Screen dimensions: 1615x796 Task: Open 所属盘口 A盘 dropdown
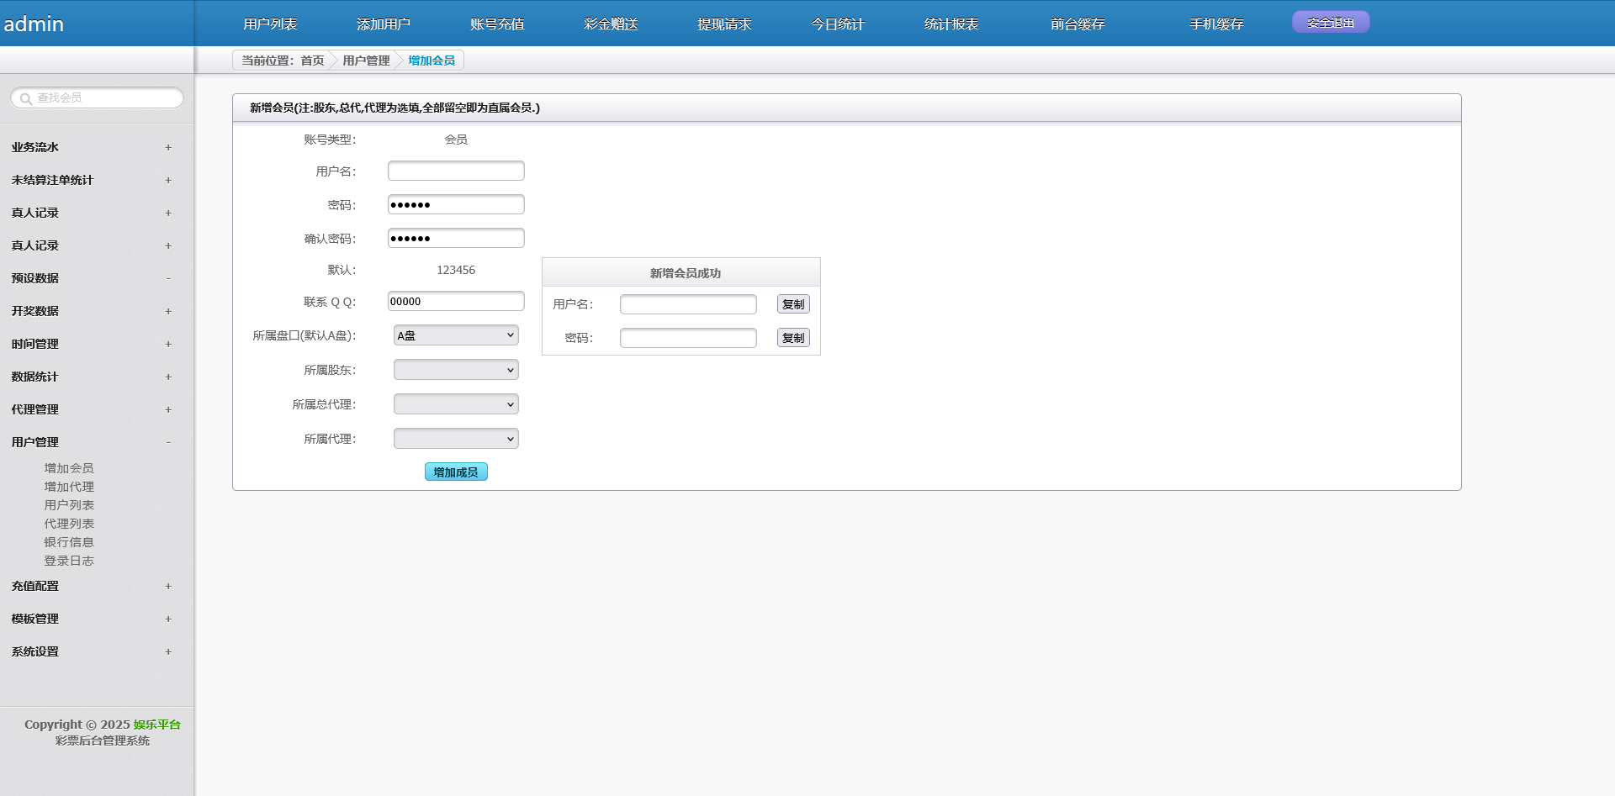tap(456, 335)
